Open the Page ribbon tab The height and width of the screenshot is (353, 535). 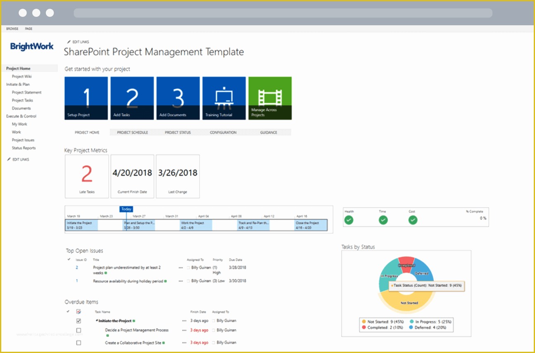pyautogui.click(x=29, y=29)
